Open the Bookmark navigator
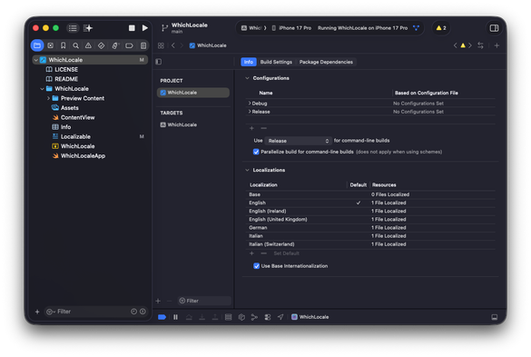The height and width of the screenshot is (357, 531). (64, 45)
